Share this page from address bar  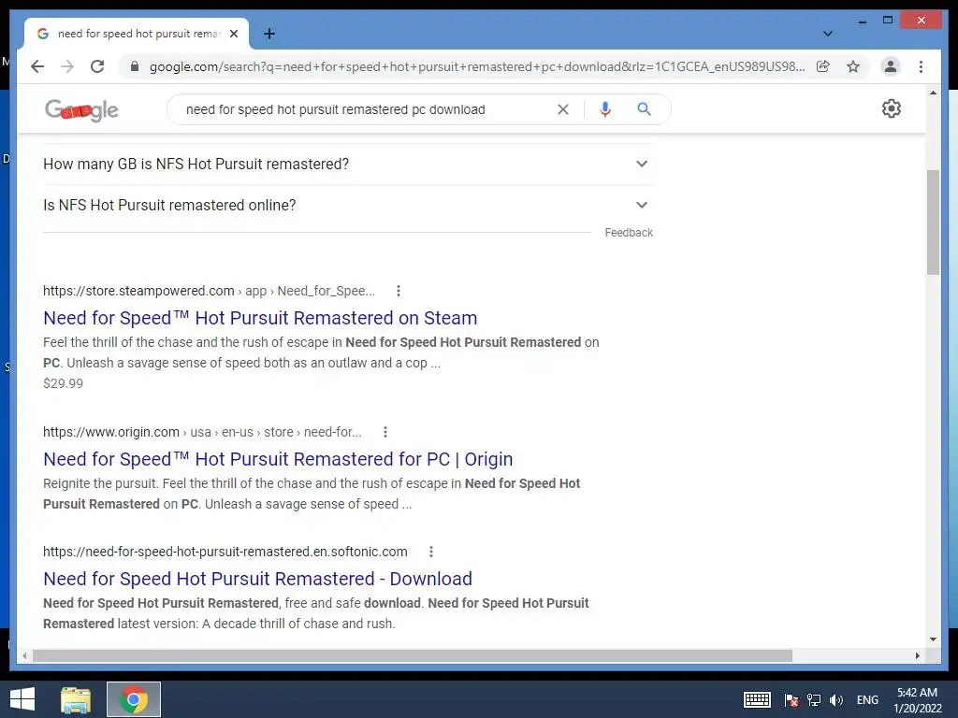point(823,66)
